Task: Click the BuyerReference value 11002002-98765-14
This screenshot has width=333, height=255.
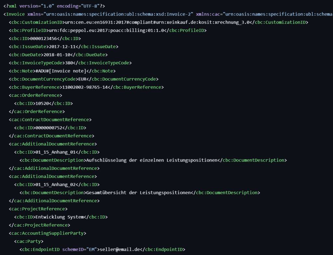Action: pos(85,87)
